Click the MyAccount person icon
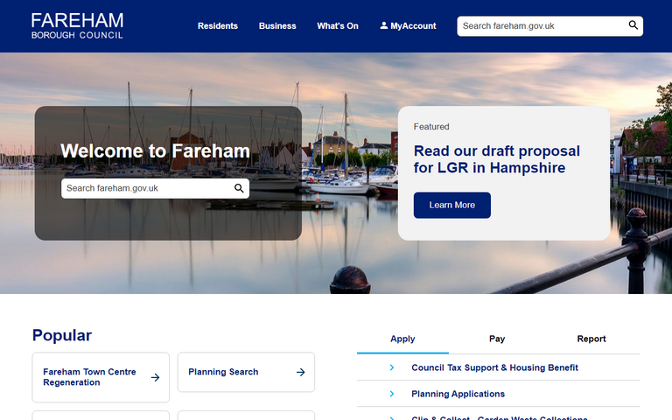Image resolution: width=672 pixels, height=420 pixels. tap(384, 25)
